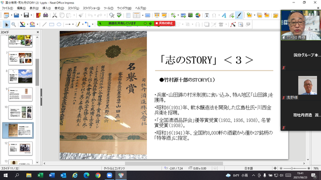Open the 表示 menu
This screenshot has height=180, width=321.
point(34,8)
